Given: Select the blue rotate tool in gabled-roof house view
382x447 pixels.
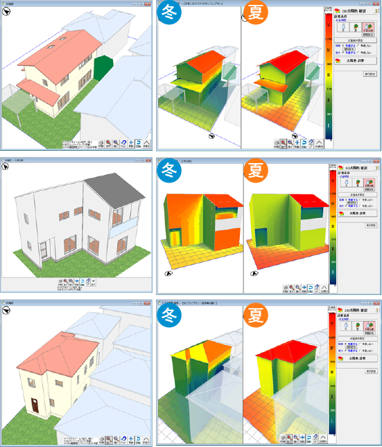Looking at the screenshot, I should click(x=139, y=144).
